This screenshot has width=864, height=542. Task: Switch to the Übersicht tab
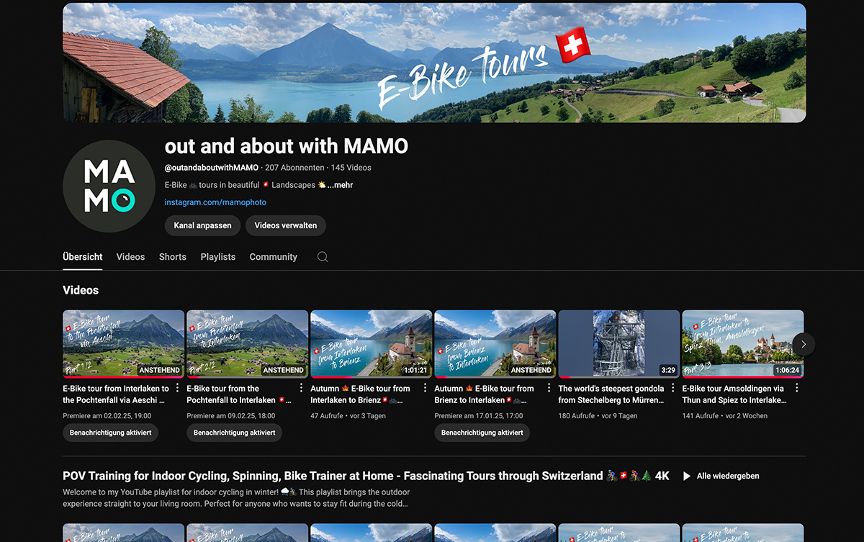[x=83, y=257]
